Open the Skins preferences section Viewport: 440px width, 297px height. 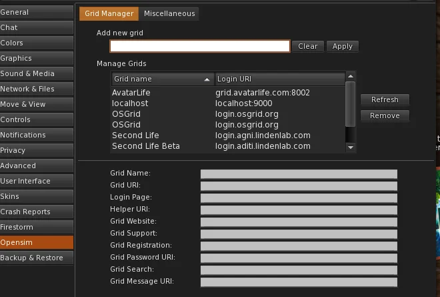[37, 196]
